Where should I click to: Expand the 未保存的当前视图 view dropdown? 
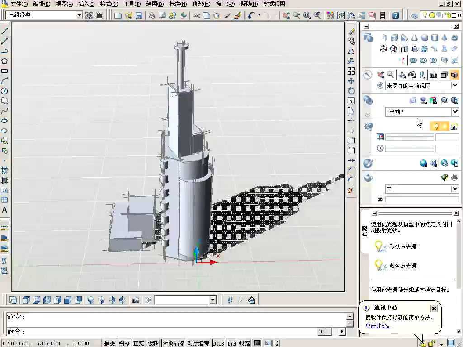point(455,85)
